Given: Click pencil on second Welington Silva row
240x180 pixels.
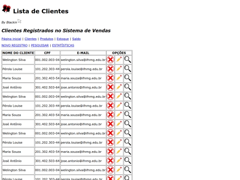Looking at the screenshot, I should click(x=119, y=96).
